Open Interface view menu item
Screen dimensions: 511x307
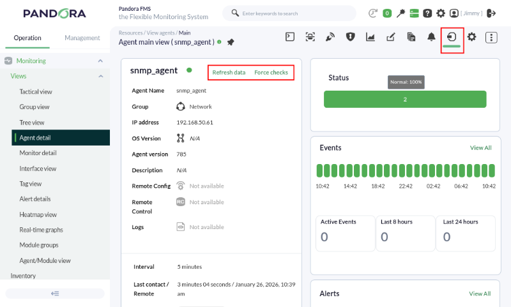tap(38, 168)
